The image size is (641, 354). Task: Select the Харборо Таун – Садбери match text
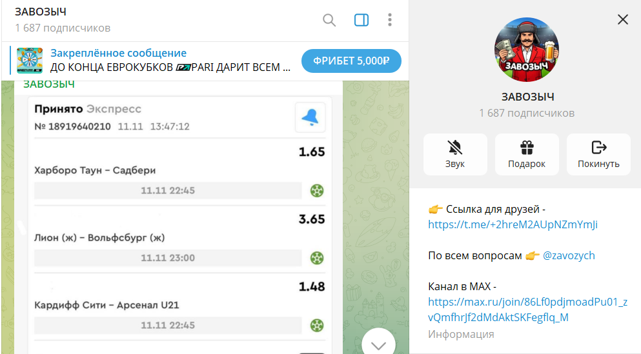[95, 170]
